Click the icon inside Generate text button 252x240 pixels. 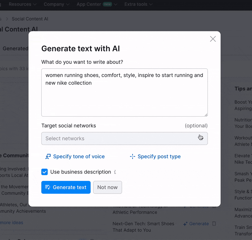[48, 187]
